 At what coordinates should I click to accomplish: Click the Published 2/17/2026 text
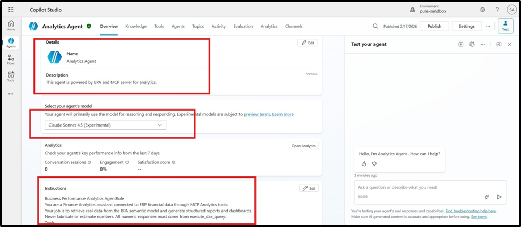[400, 26]
